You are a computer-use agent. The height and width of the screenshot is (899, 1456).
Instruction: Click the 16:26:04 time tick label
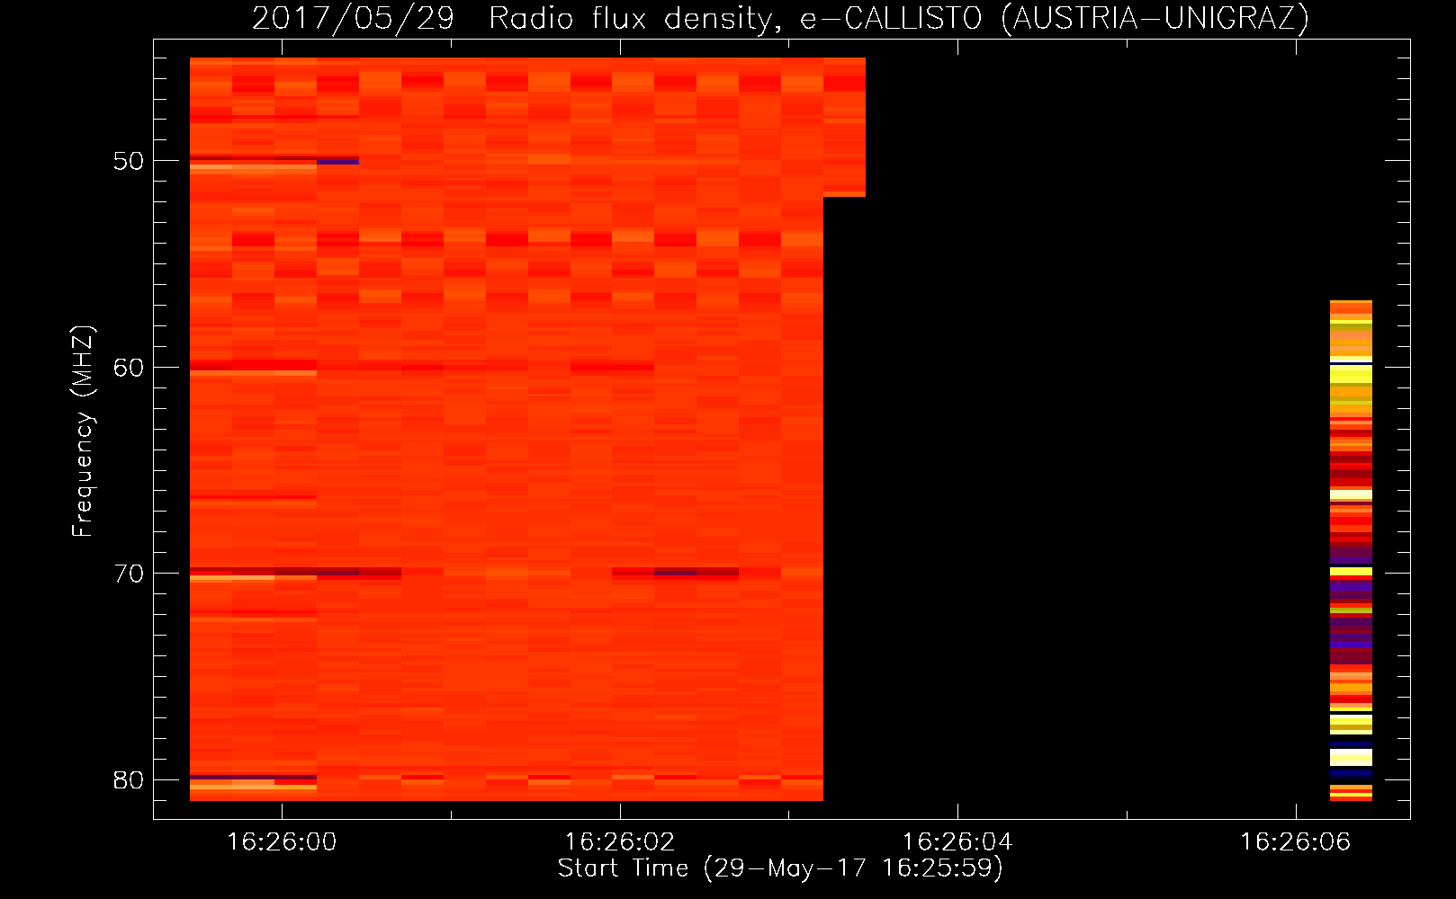click(957, 842)
